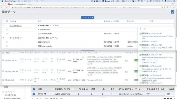Image resolution: width=177 pixels, height=99 pixels.
Task: Reload the page with browser refresh icon
Action: pos(7,7)
